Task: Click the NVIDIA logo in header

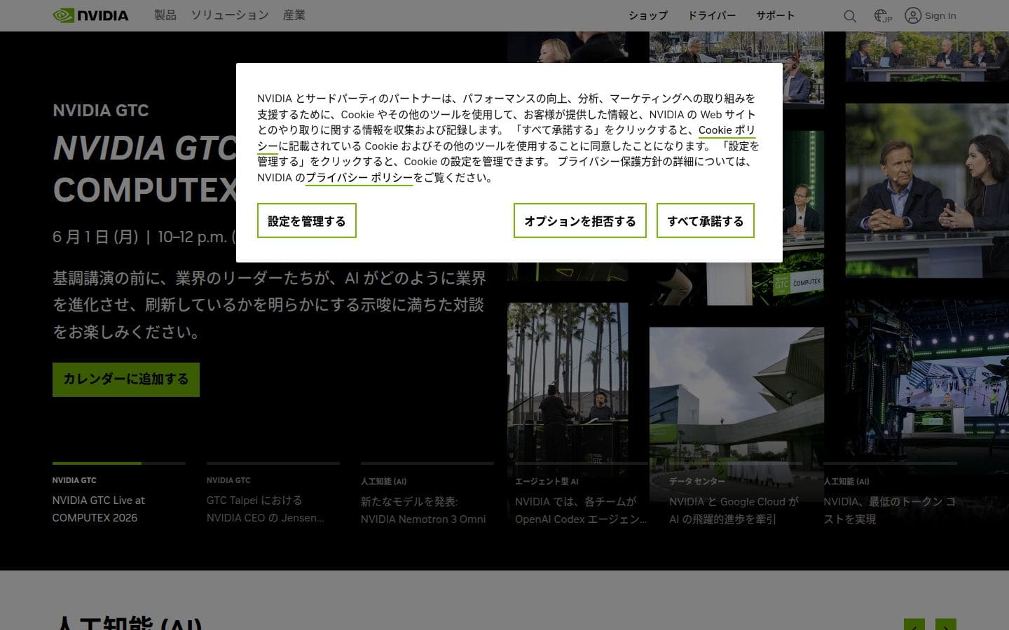Action: [90, 15]
